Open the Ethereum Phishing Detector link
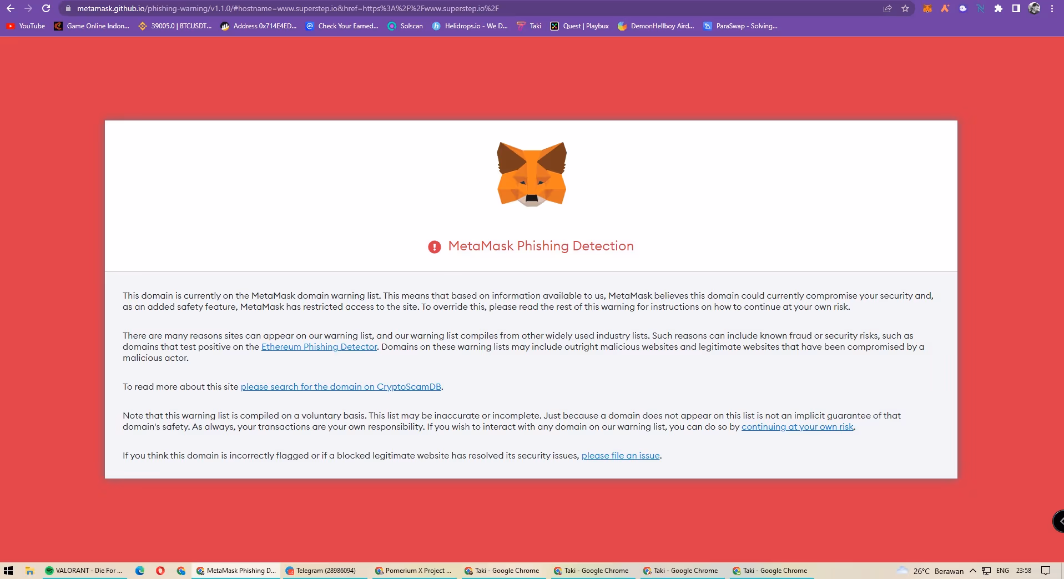The image size is (1064, 579). coord(319,347)
